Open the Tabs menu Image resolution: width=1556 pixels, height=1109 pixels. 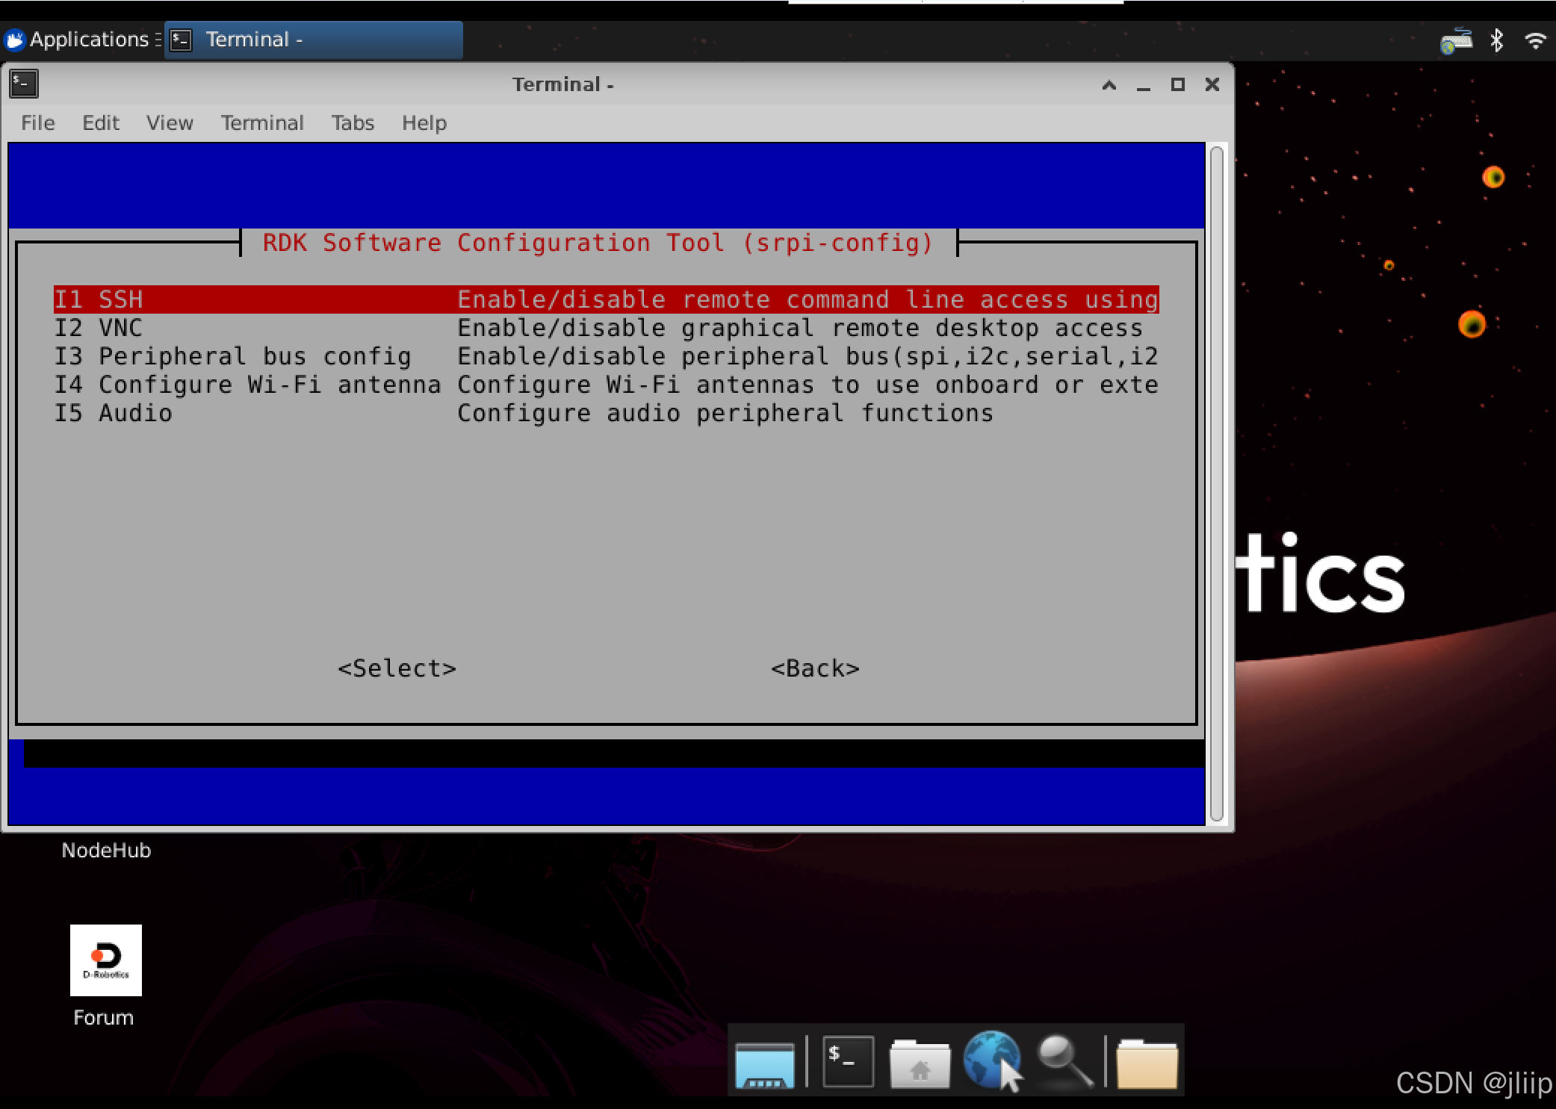point(352,122)
